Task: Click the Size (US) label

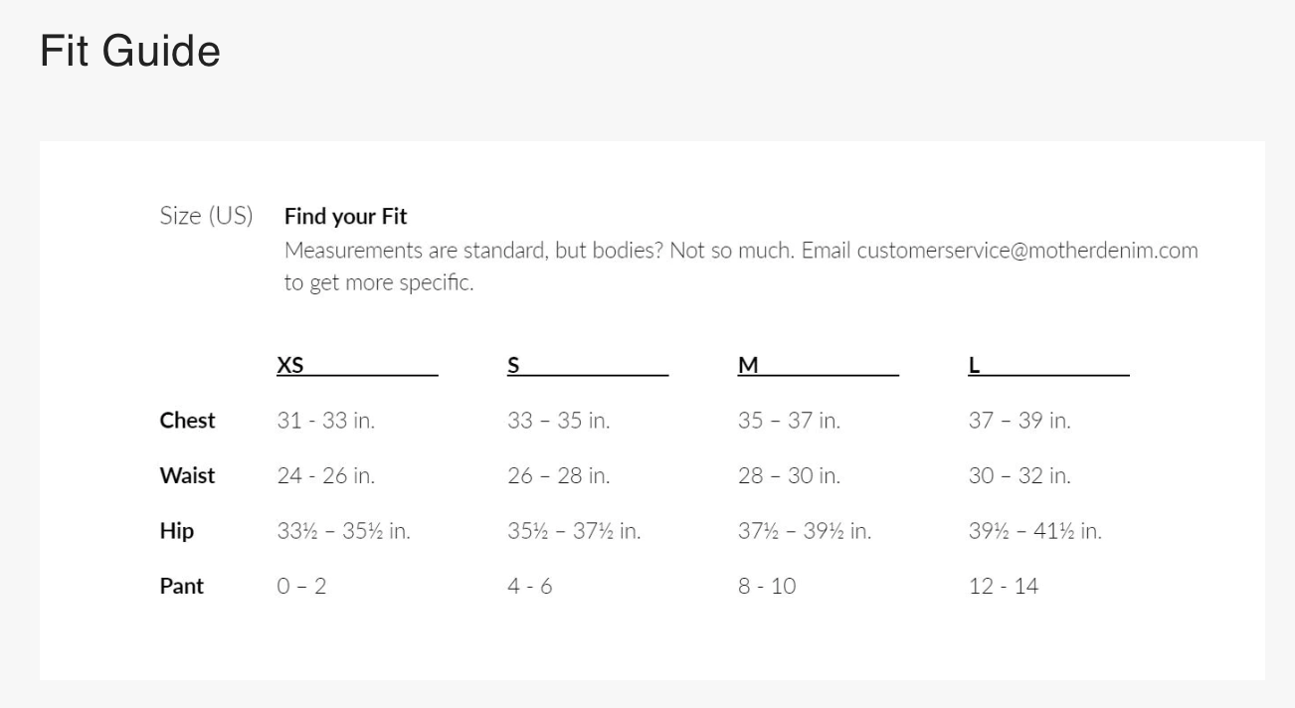Action: (206, 216)
